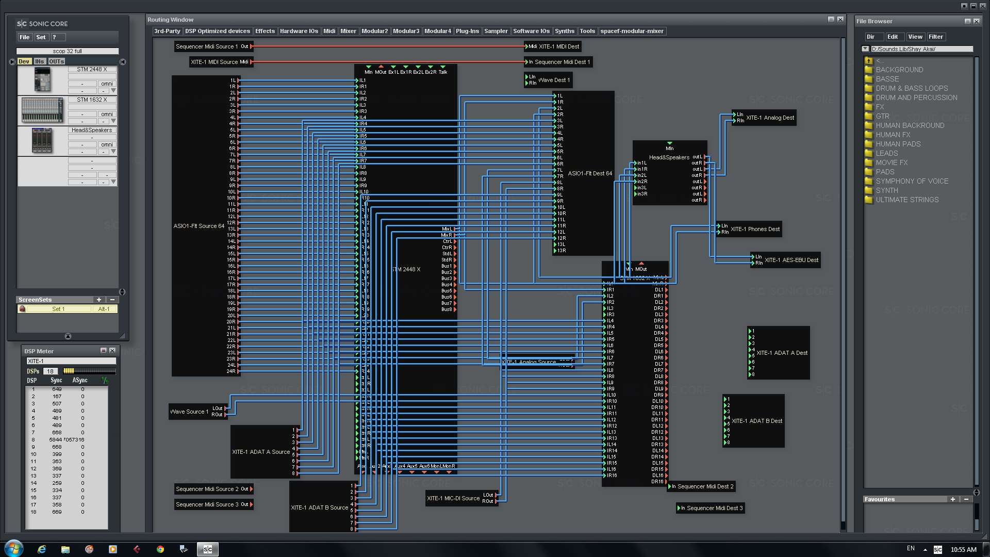The height and width of the screenshot is (557, 990).
Task: Expand the Head&Speakers device dropdown arrow
Action: pos(113,151)
